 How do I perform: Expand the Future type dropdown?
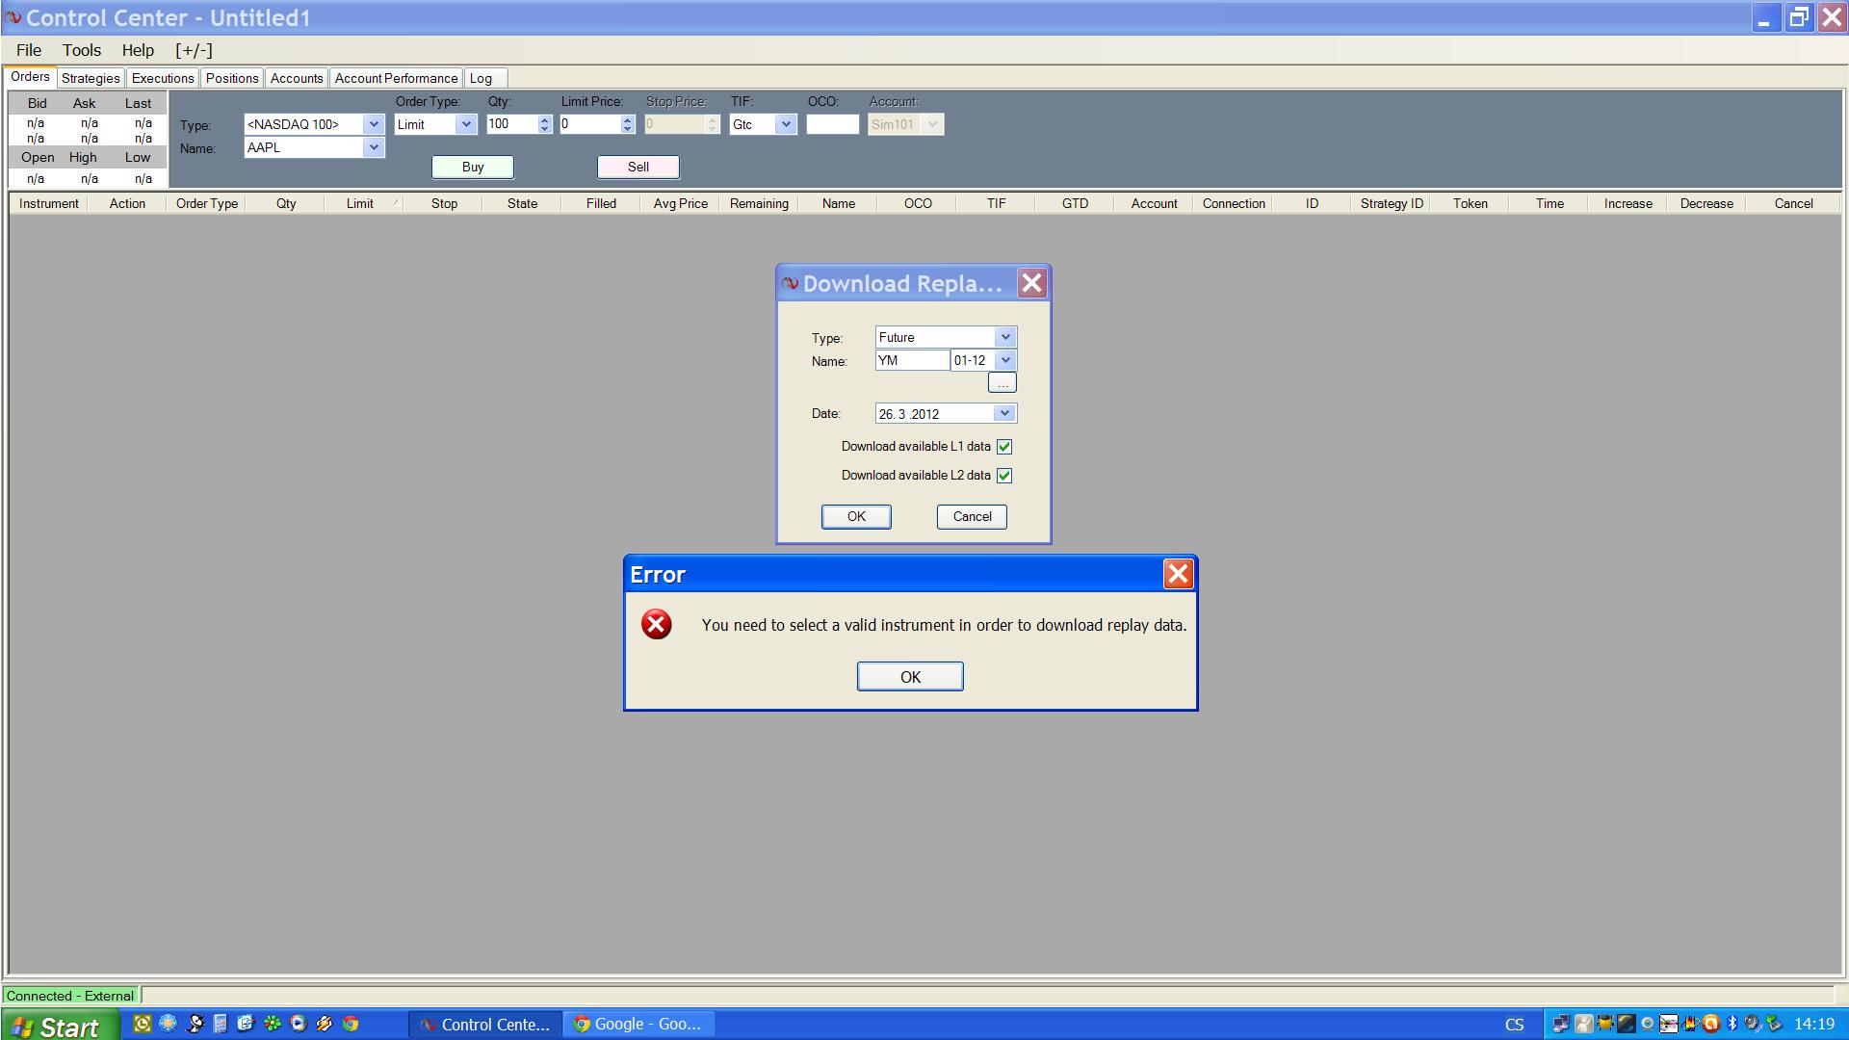pyautogui.click(x=1005, y=337)
